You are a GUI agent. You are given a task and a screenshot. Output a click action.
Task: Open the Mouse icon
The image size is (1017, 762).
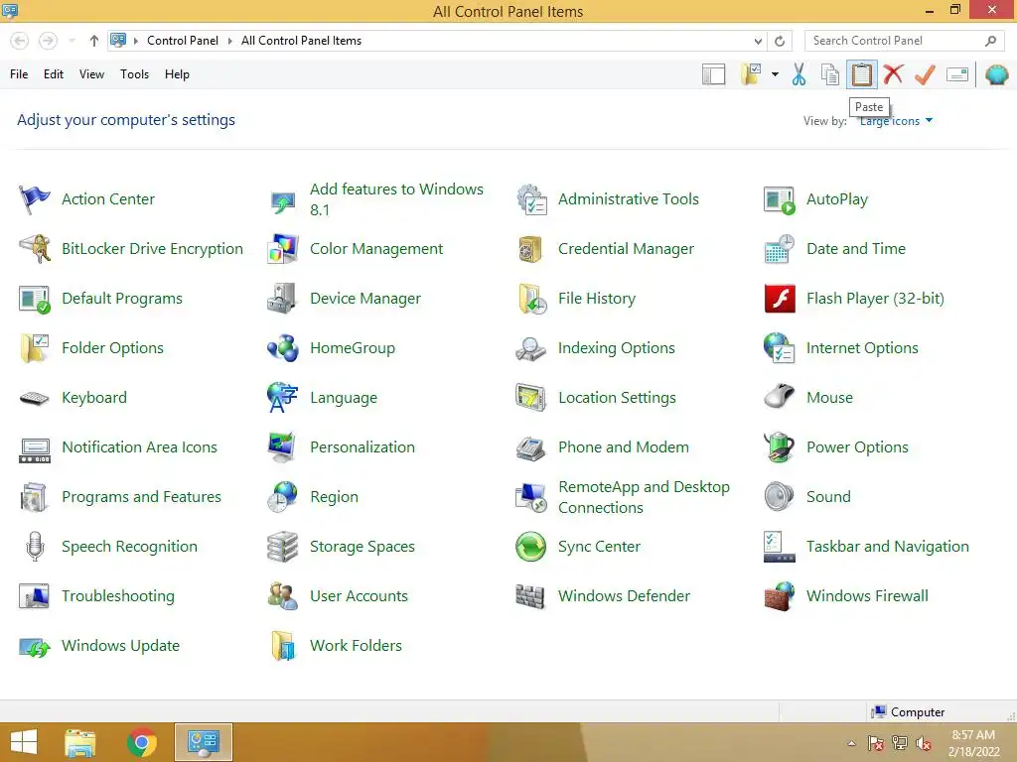point(780,397)
